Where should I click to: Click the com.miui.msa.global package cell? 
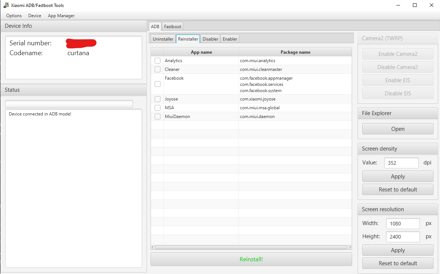pos(295,108)
